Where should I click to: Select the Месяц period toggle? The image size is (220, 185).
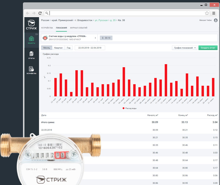click(46, 48)
